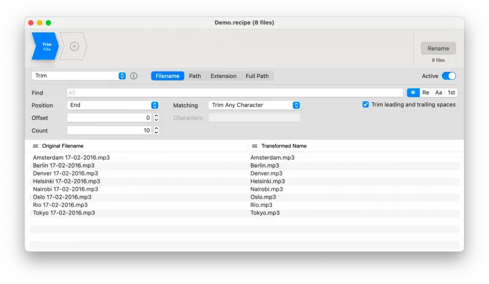This screenshot has height=284, width=489.
Task: Click transformed name Denver.mp3
Action: click(x=267, y=173)
